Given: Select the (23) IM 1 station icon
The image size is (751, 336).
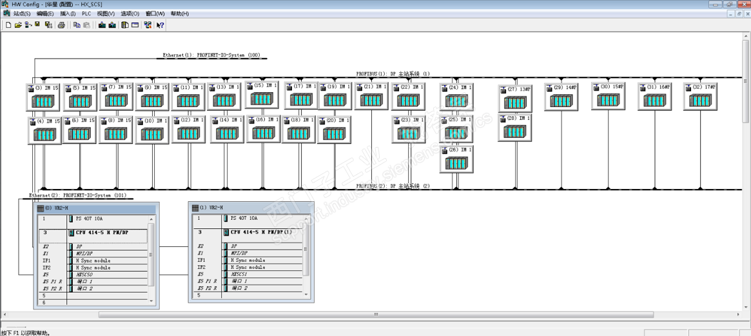Looking at the screenshot, I should 409,130.
